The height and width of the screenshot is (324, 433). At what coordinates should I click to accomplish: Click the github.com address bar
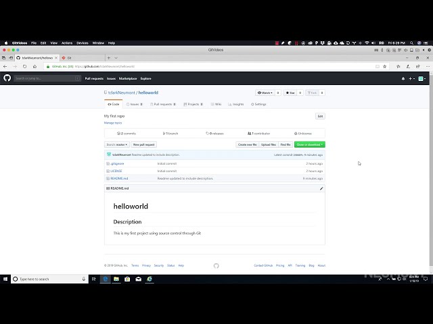click(210, 66)
